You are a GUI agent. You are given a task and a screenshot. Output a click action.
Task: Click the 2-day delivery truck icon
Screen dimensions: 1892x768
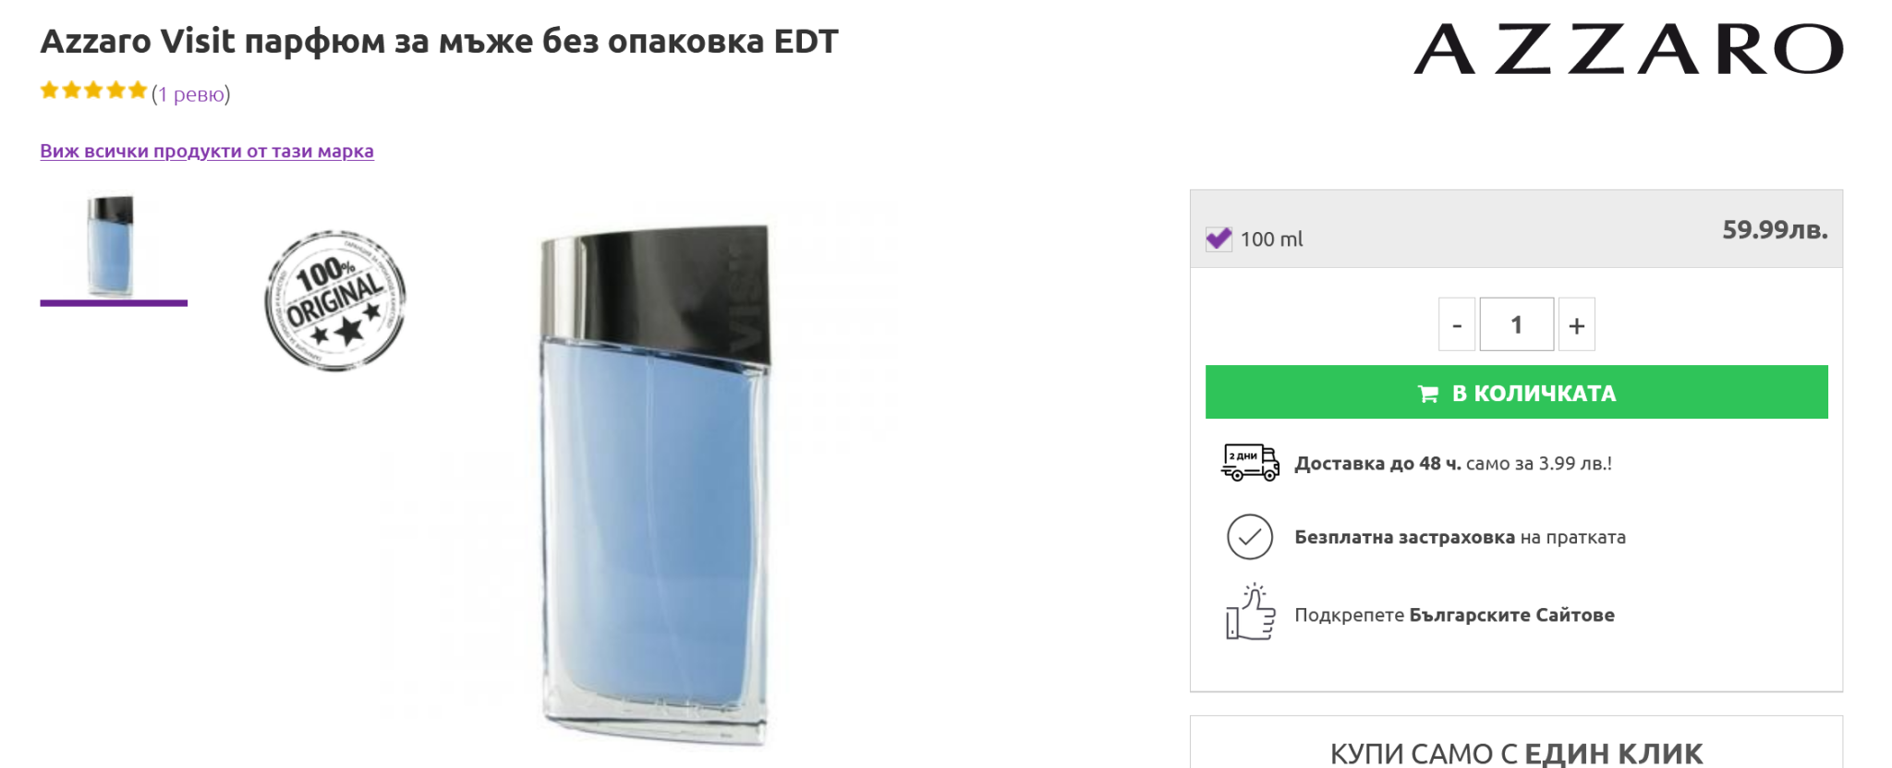(x=1250, y=462)
